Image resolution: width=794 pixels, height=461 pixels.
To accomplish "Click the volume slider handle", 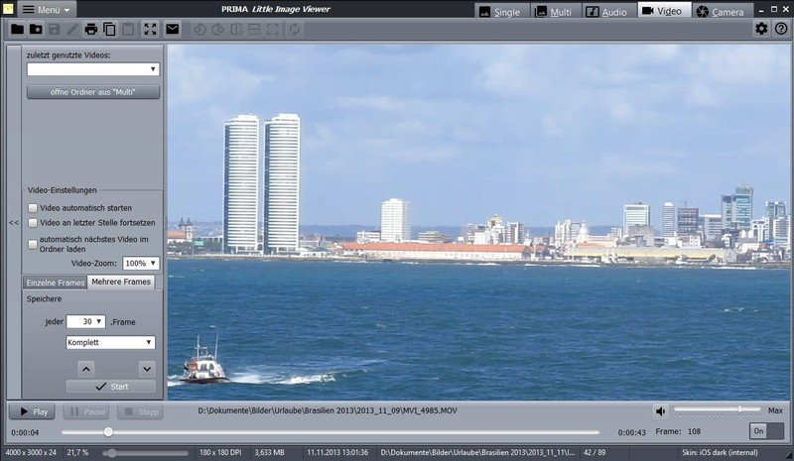I will tap(739, 408).
